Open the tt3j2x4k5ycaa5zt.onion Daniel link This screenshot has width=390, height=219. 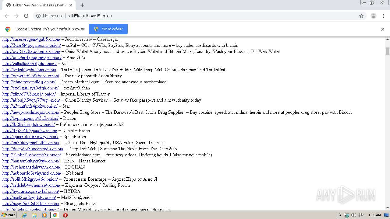coord(30,130)
